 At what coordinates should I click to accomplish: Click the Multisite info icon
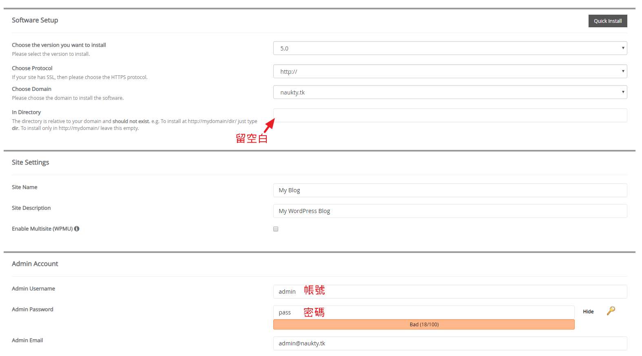(77, 229)
